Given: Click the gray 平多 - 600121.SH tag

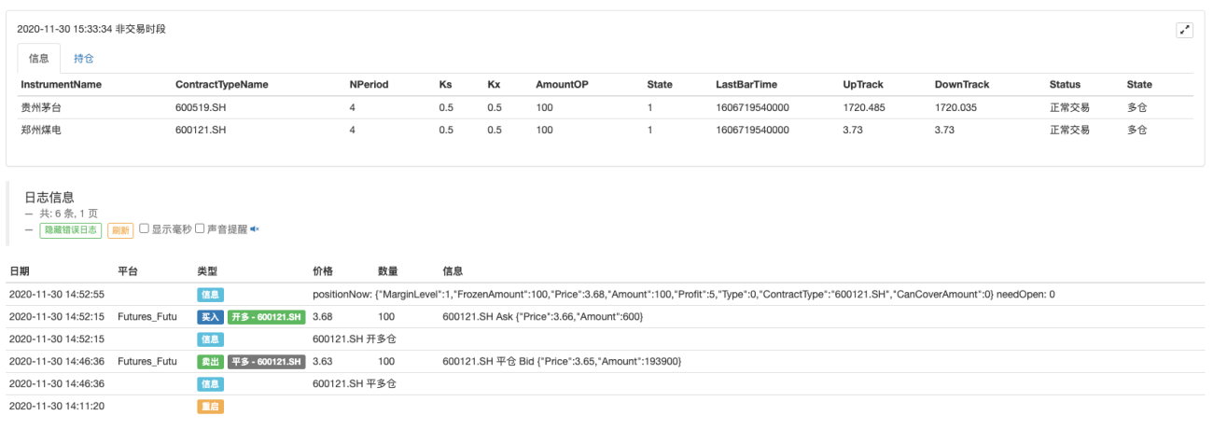Looking at the screenshot, I should click(x=266, y=362).
